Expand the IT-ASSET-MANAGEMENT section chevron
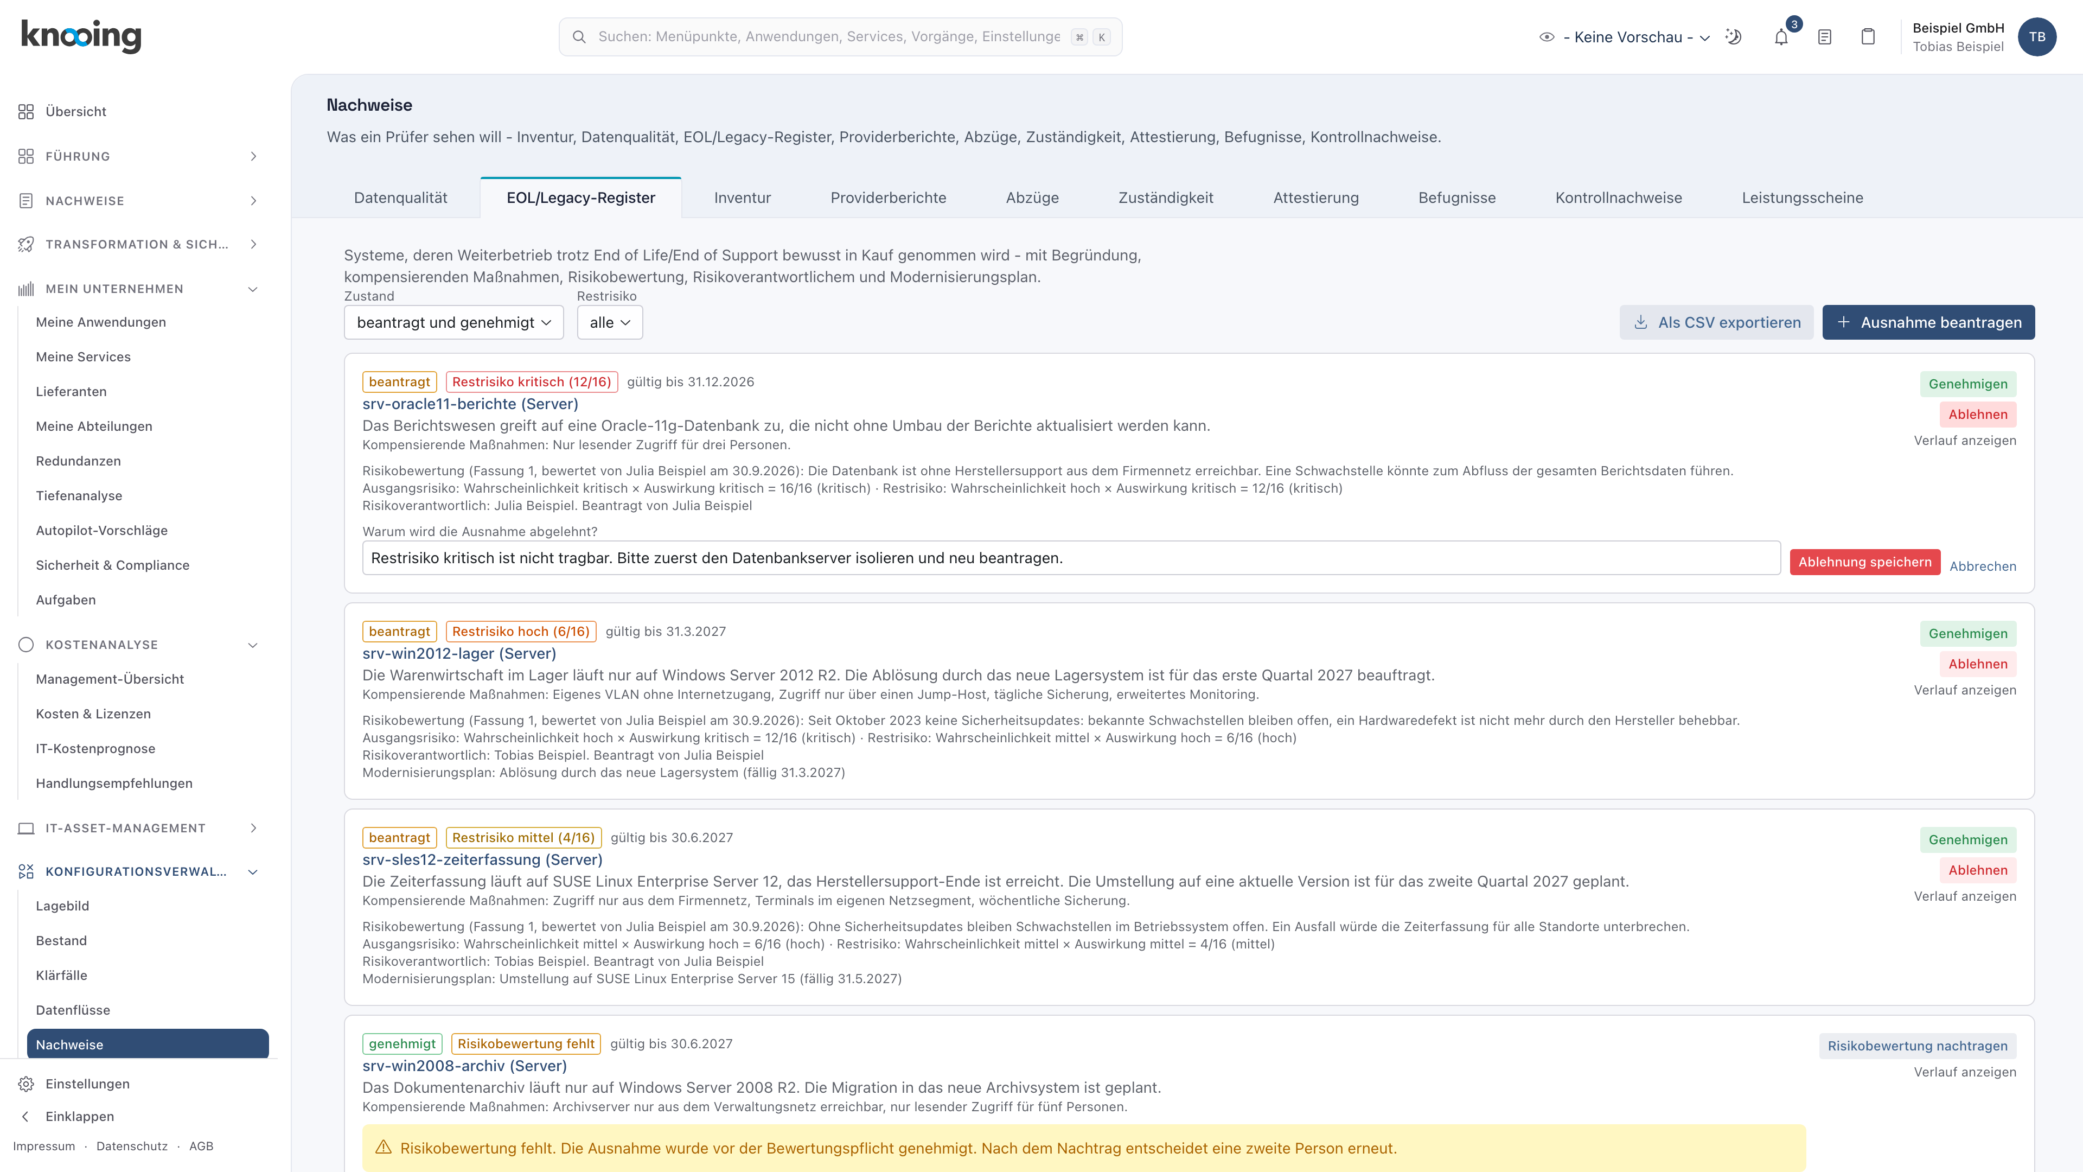 pyautogui.click(x=253, y=828)
